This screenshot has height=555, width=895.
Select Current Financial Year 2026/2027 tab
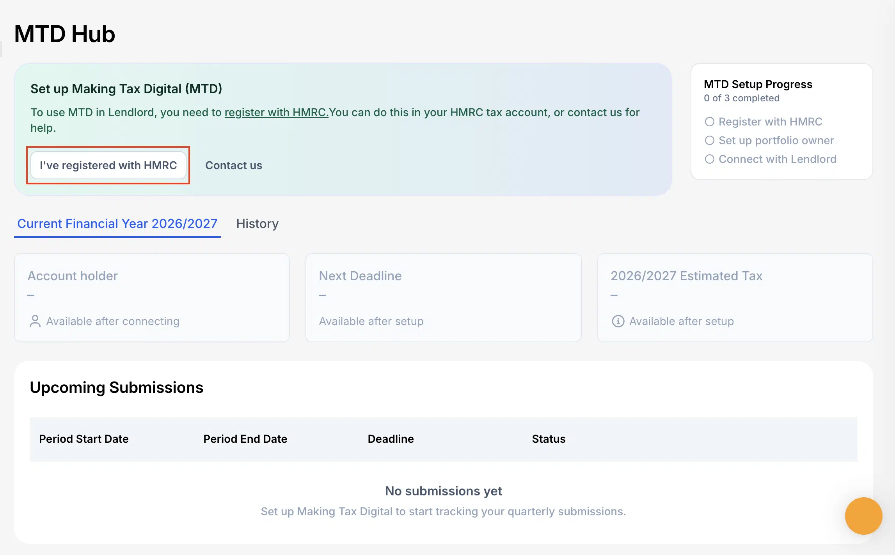[x=117, y=224]
